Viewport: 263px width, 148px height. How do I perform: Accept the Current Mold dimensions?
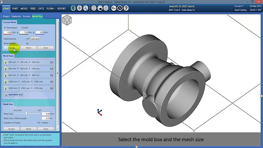[12, 48]
